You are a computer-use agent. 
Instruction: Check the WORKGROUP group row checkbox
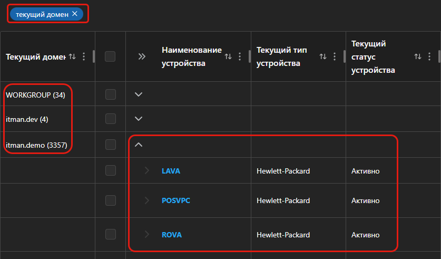coord(110,94)
